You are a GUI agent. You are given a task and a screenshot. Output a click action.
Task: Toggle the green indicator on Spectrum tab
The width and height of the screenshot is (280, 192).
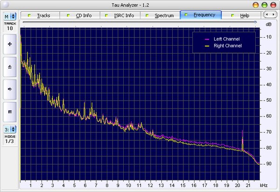pos(147,15)
